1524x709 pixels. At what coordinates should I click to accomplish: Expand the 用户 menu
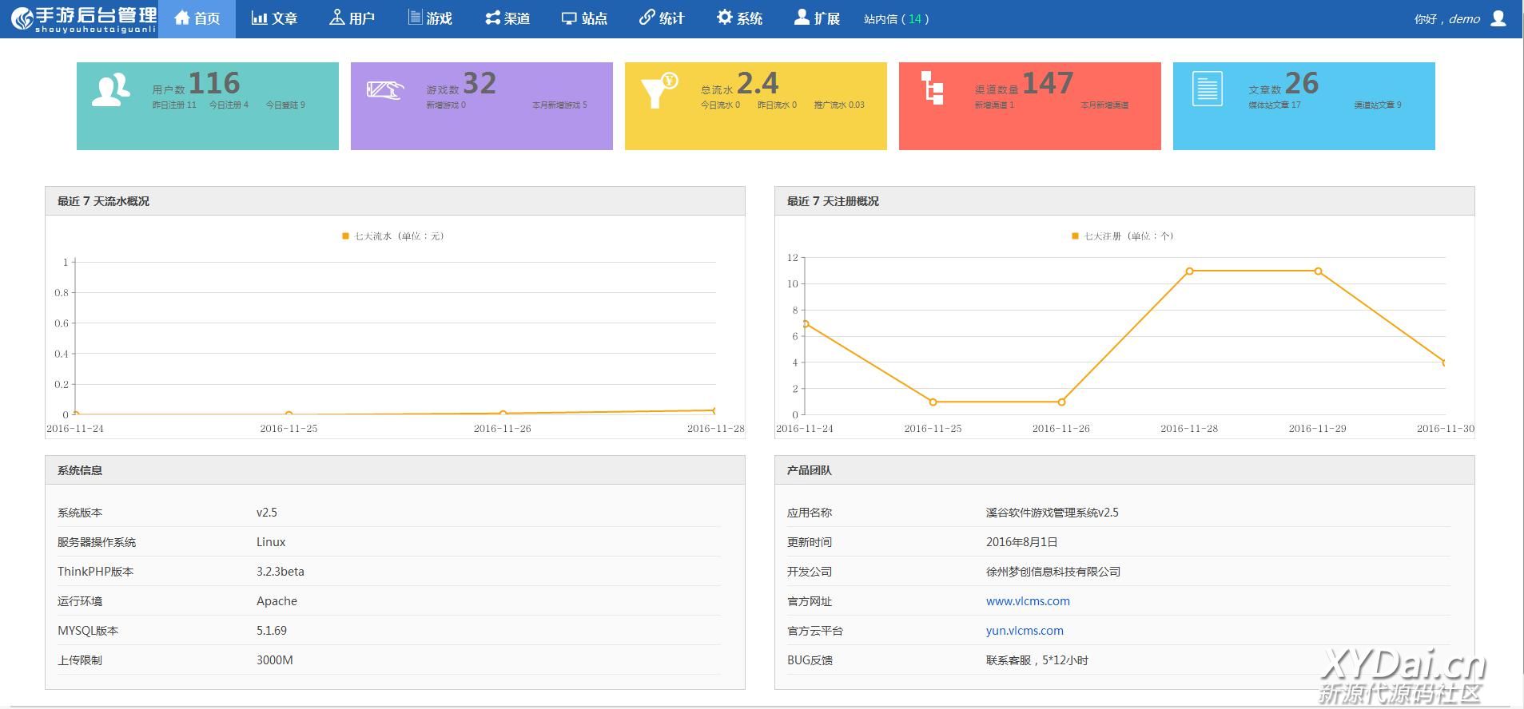[x=352, y=18]
